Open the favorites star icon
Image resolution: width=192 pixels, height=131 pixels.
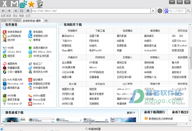tap(31, 4)
